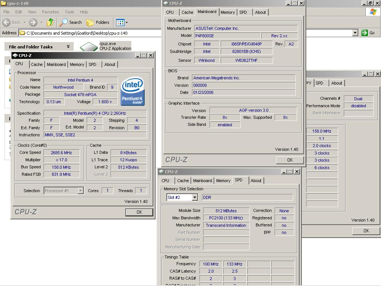
Task: Open the Processor #1 selection dropdown
Action: (x=81, y=191)
